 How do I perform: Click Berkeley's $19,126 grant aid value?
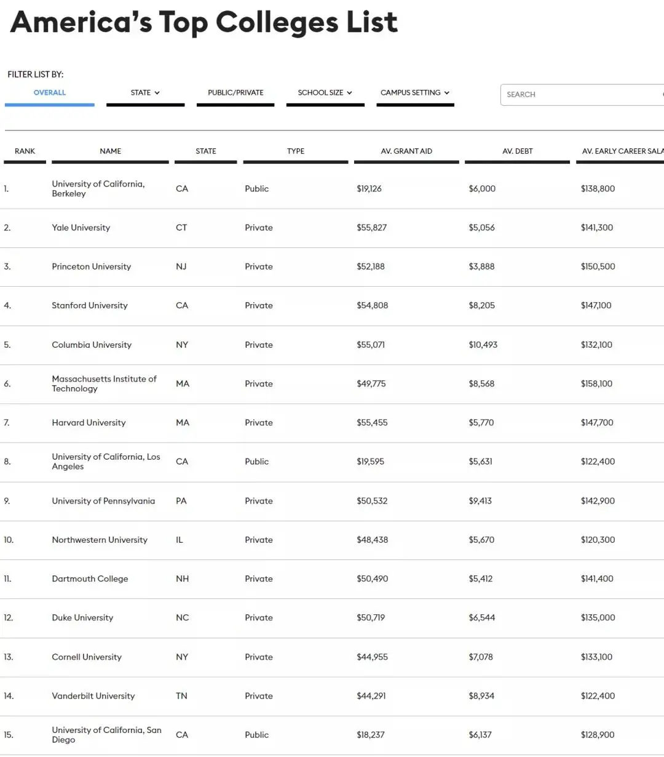point(369,189)
